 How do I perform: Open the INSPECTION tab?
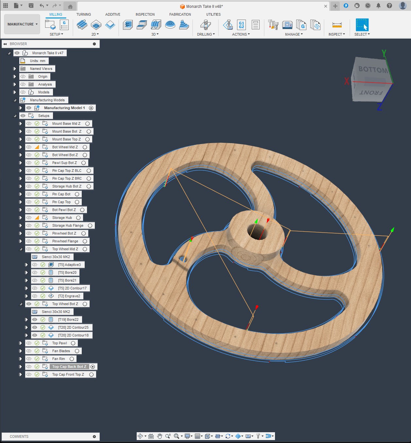[x=145, y=14]
